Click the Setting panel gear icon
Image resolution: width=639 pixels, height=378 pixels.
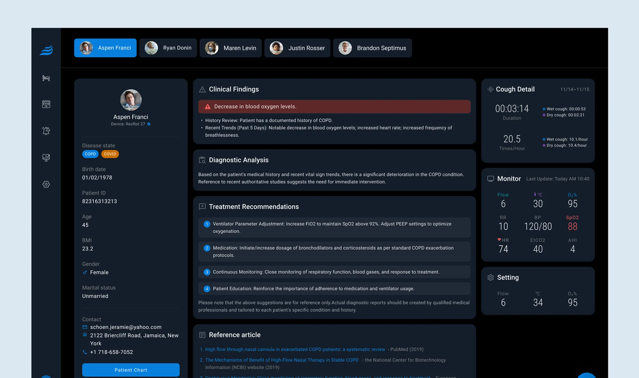point(490,277)
